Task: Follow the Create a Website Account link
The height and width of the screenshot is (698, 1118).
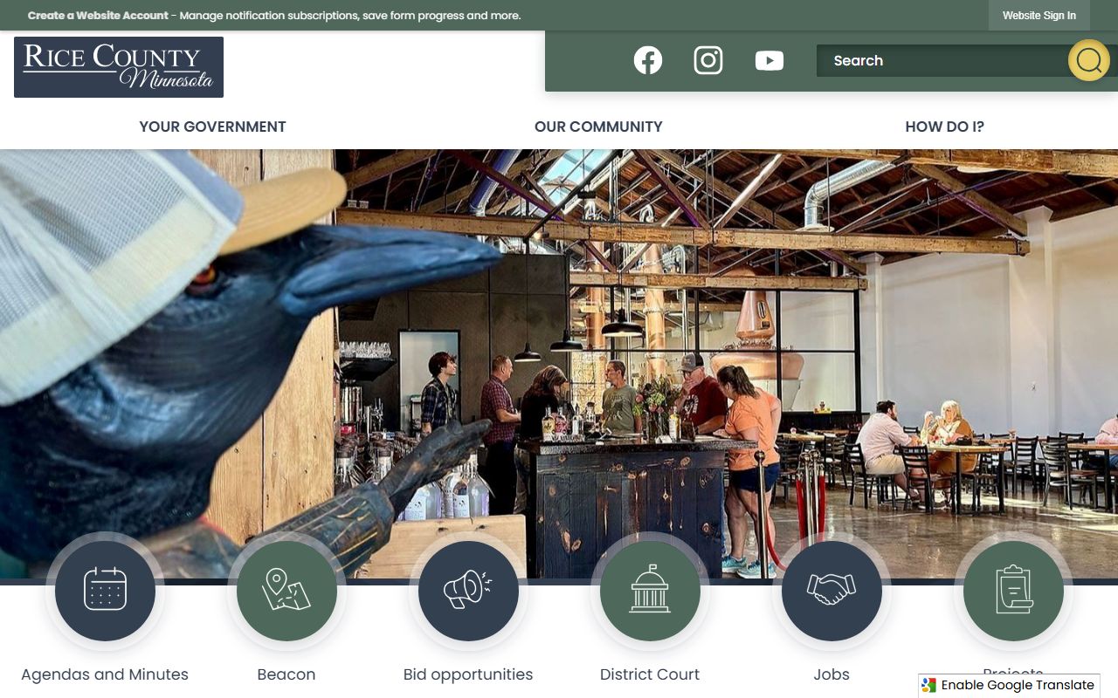Action: (98, 16)
